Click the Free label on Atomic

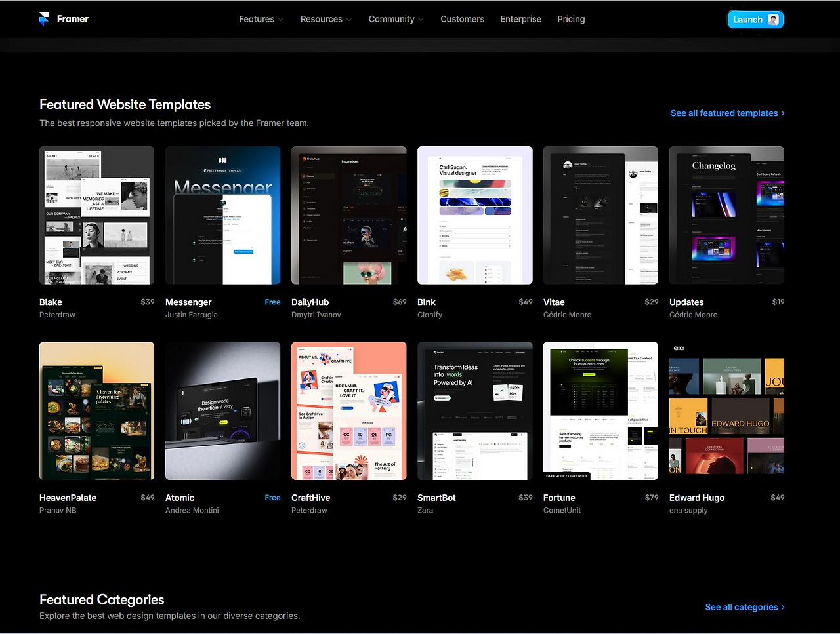[272, 497]
